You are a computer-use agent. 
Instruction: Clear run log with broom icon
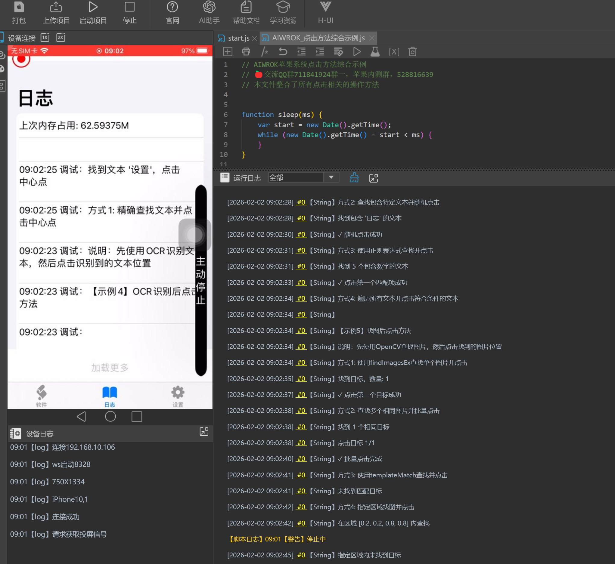[x=354, y=178]
